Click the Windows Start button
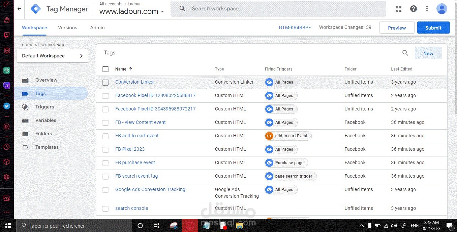 [8, 226]
